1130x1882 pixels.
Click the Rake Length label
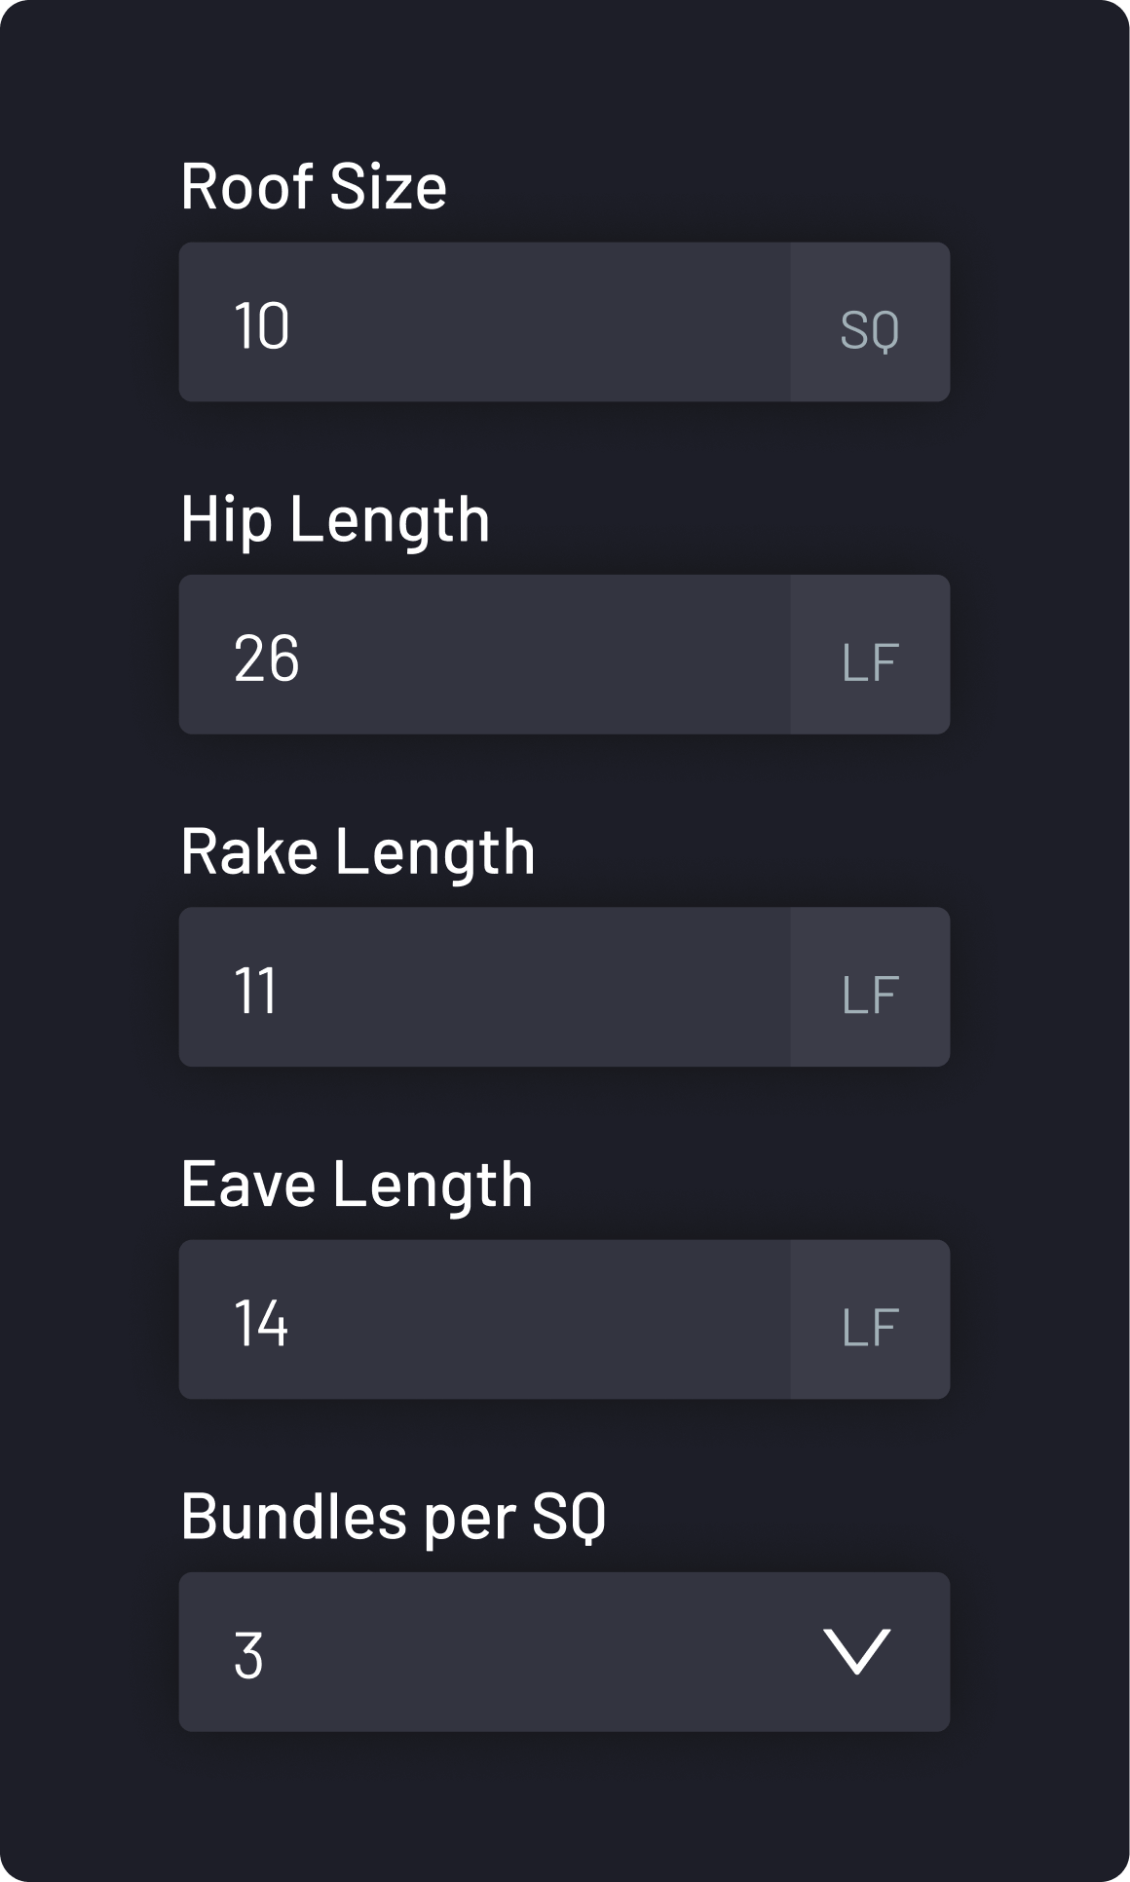pyautogui.click(x=358, y=850)
